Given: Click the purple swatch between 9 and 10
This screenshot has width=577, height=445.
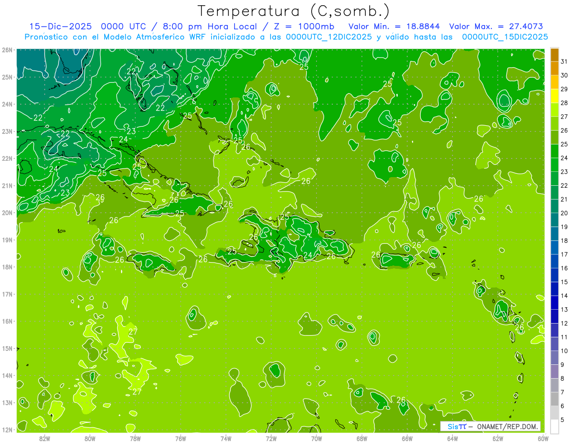Looking at the screenshot, I should click(554, 358).
